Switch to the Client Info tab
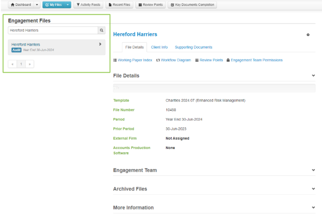Viewport: 322px width, 219px height. coord(159,47)
